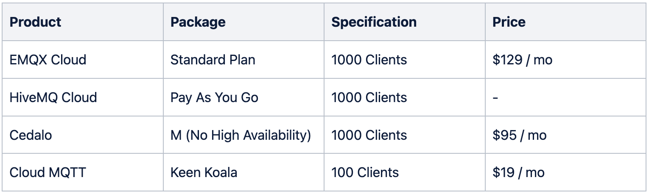The width and height of the screenshot is (649, 194).
Task: Select the HiveMQ Cloud product cell
Action: click(x=53, y=97)
